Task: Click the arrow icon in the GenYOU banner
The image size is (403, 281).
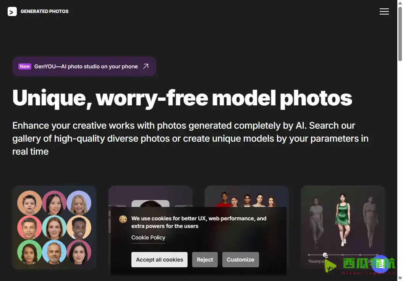Action: pos(146,66)
